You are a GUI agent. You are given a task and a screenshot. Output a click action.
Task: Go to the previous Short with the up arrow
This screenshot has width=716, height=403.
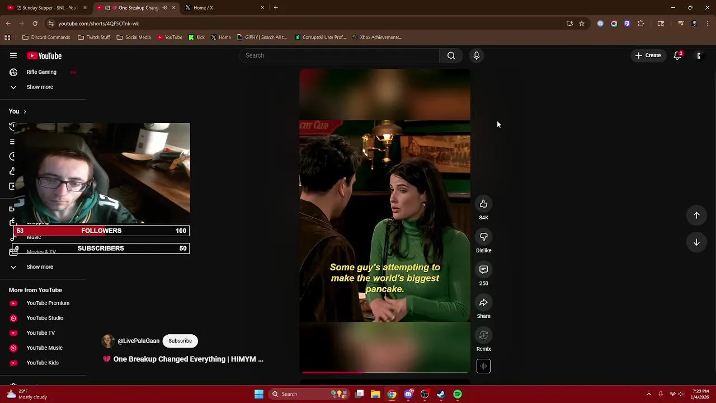696,215
